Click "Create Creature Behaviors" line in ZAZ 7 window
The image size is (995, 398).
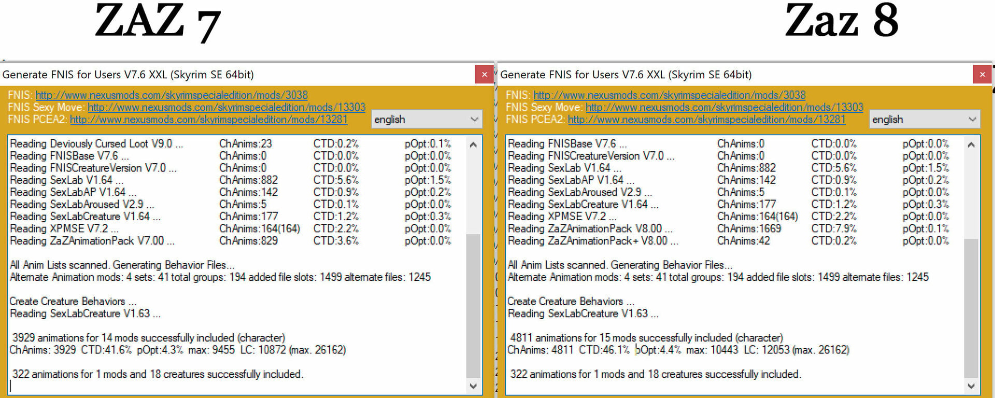73,302
